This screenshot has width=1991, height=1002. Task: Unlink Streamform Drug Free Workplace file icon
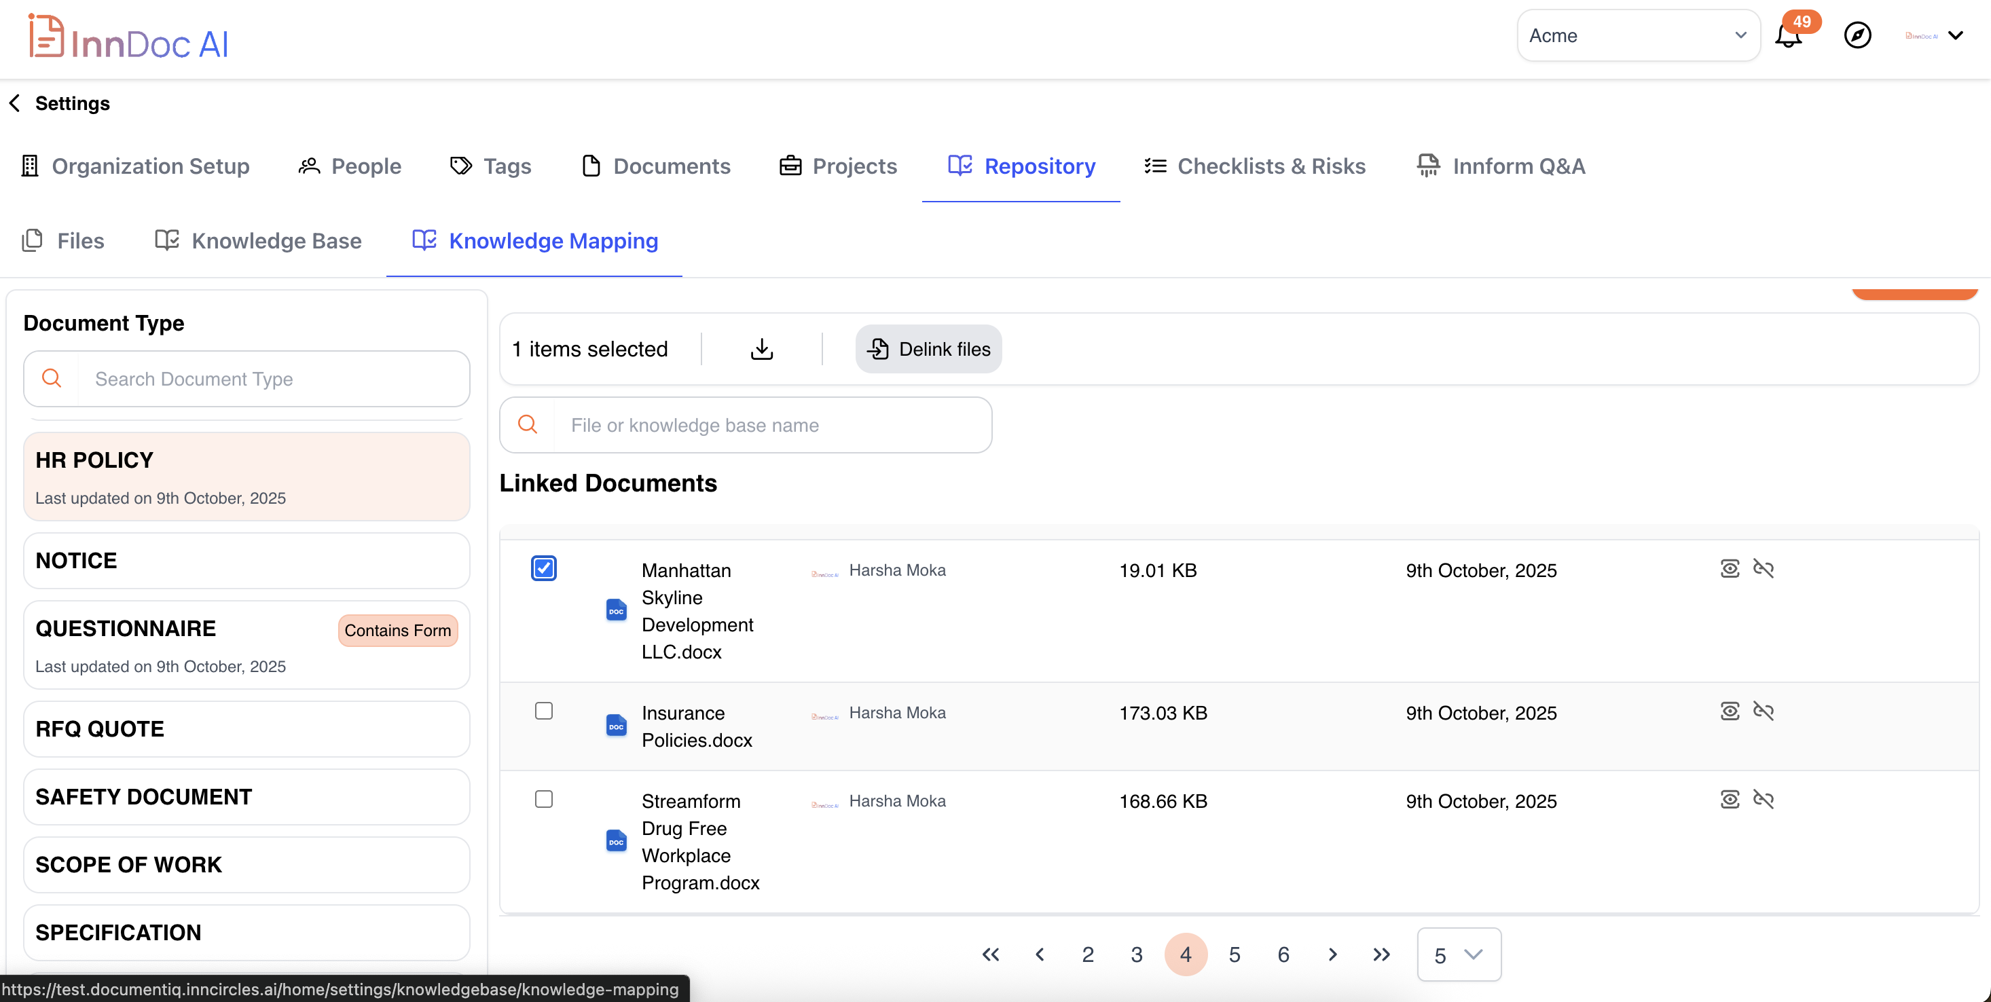pyautogui.click(x=1763, y=799)
